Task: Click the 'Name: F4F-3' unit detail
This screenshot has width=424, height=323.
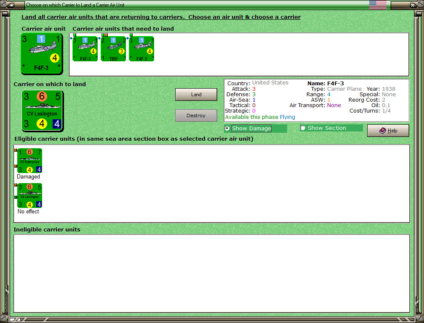Action: point(325,84)
